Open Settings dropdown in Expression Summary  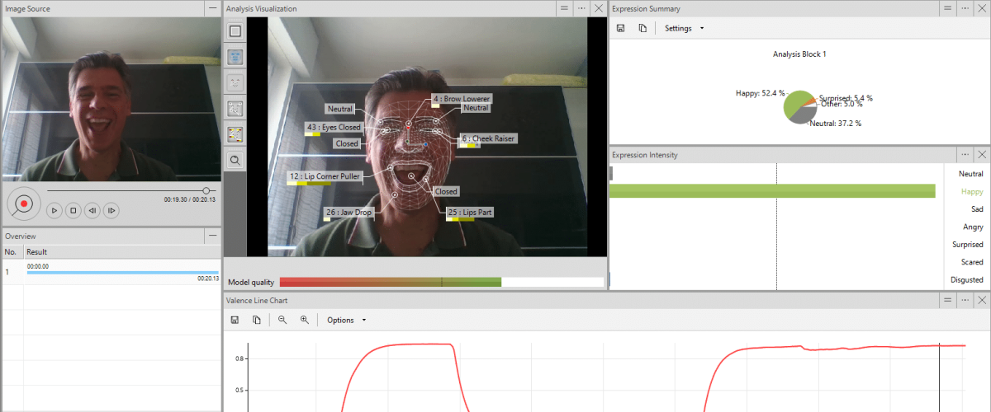click(684, 28)
